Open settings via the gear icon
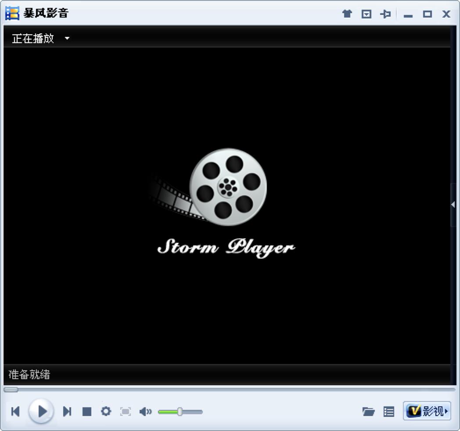 pos(106,411)
